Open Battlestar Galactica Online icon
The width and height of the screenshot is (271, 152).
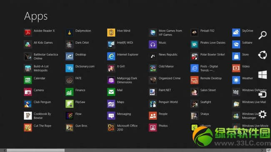(28, 56)
